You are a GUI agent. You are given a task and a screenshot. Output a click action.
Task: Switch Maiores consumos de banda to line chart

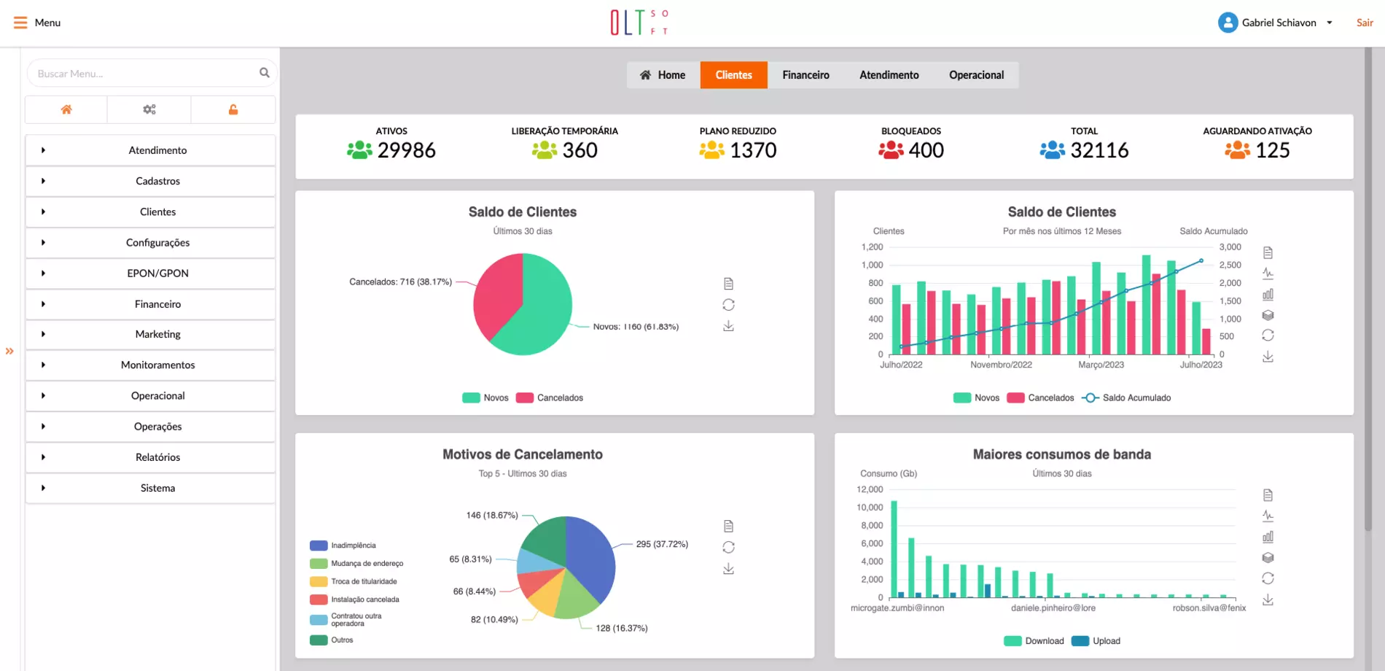click(x=1268, y=516)
